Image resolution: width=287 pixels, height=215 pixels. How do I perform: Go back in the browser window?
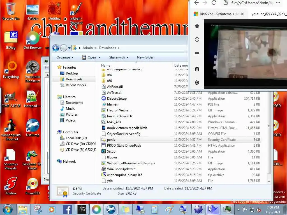point(196,3)
